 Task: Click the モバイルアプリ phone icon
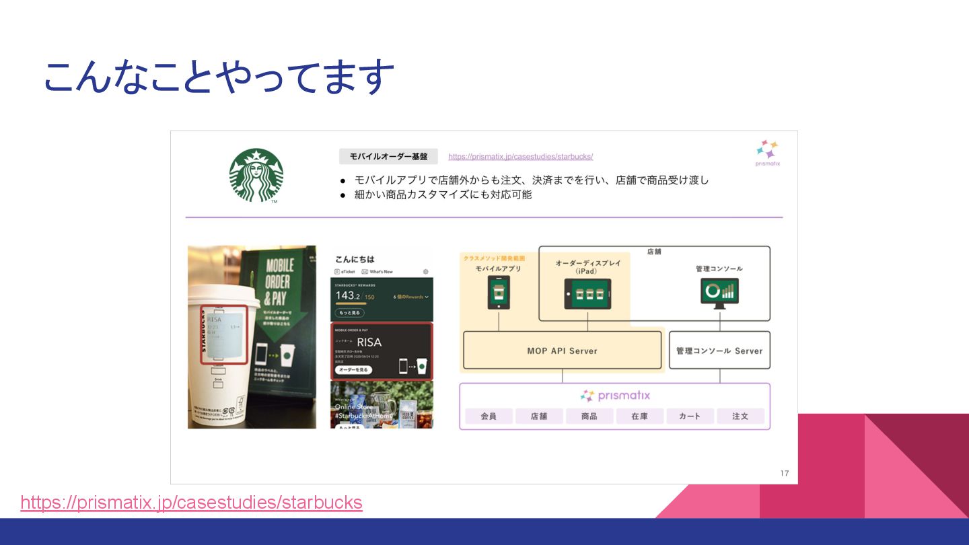pyautogui.click(x=499, y=293)
